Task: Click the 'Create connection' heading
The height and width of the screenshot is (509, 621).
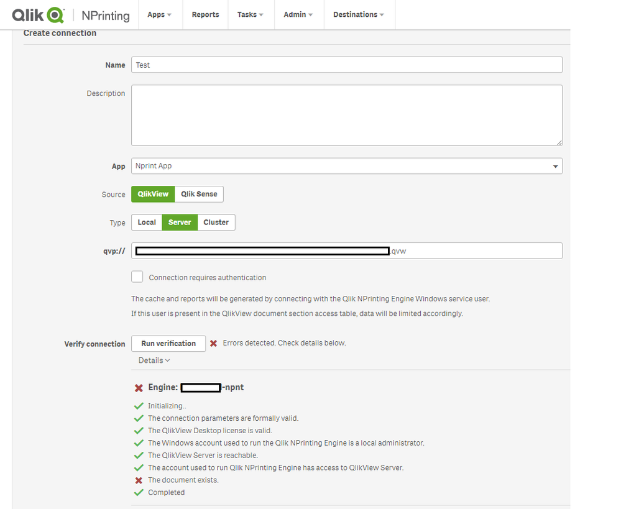Action: (60, 34)
